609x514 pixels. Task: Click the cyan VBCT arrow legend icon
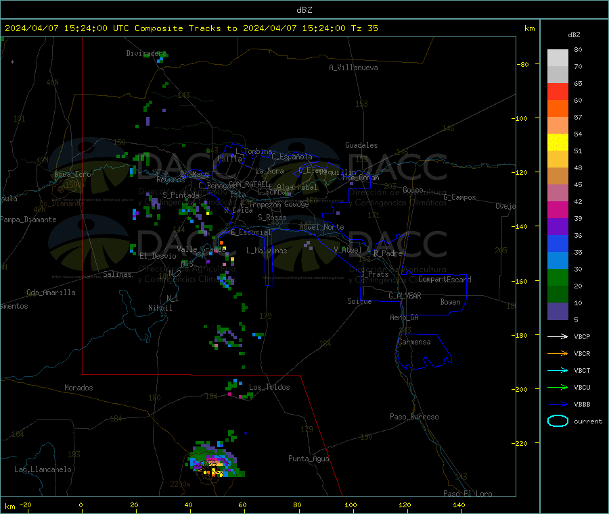pos(558,370)
